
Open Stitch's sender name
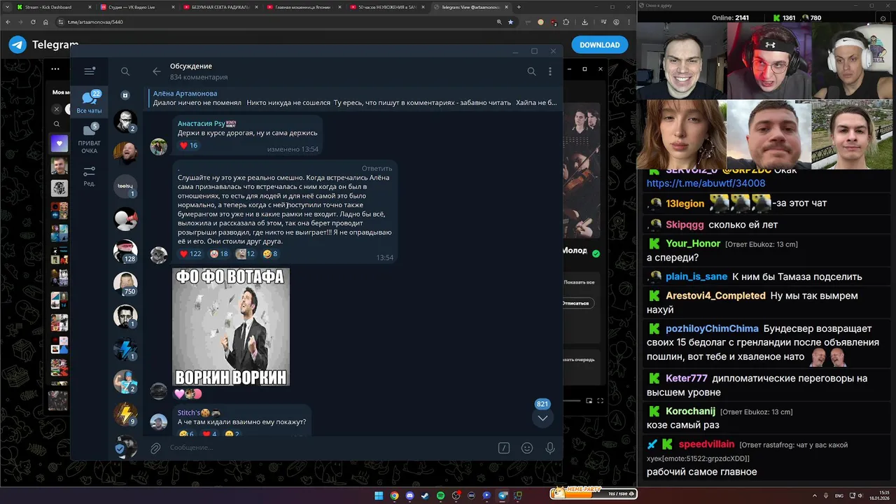(189, 412)
